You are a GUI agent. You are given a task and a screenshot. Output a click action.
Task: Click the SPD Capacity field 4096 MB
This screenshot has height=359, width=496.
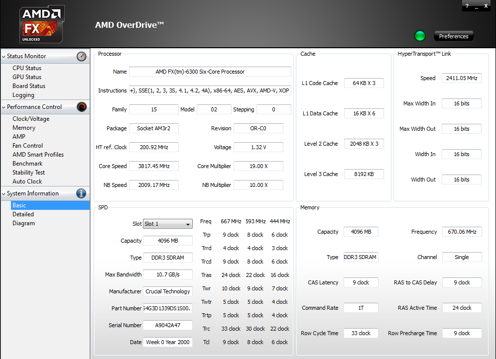tap(168, 241)
